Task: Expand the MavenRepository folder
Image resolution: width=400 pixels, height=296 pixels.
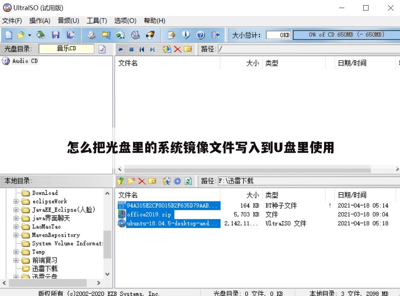Action: point(16,235)
